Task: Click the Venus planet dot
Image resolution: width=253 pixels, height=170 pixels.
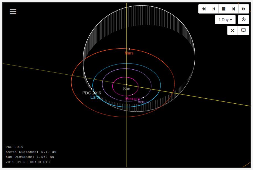Action: [x=143, y=98]
